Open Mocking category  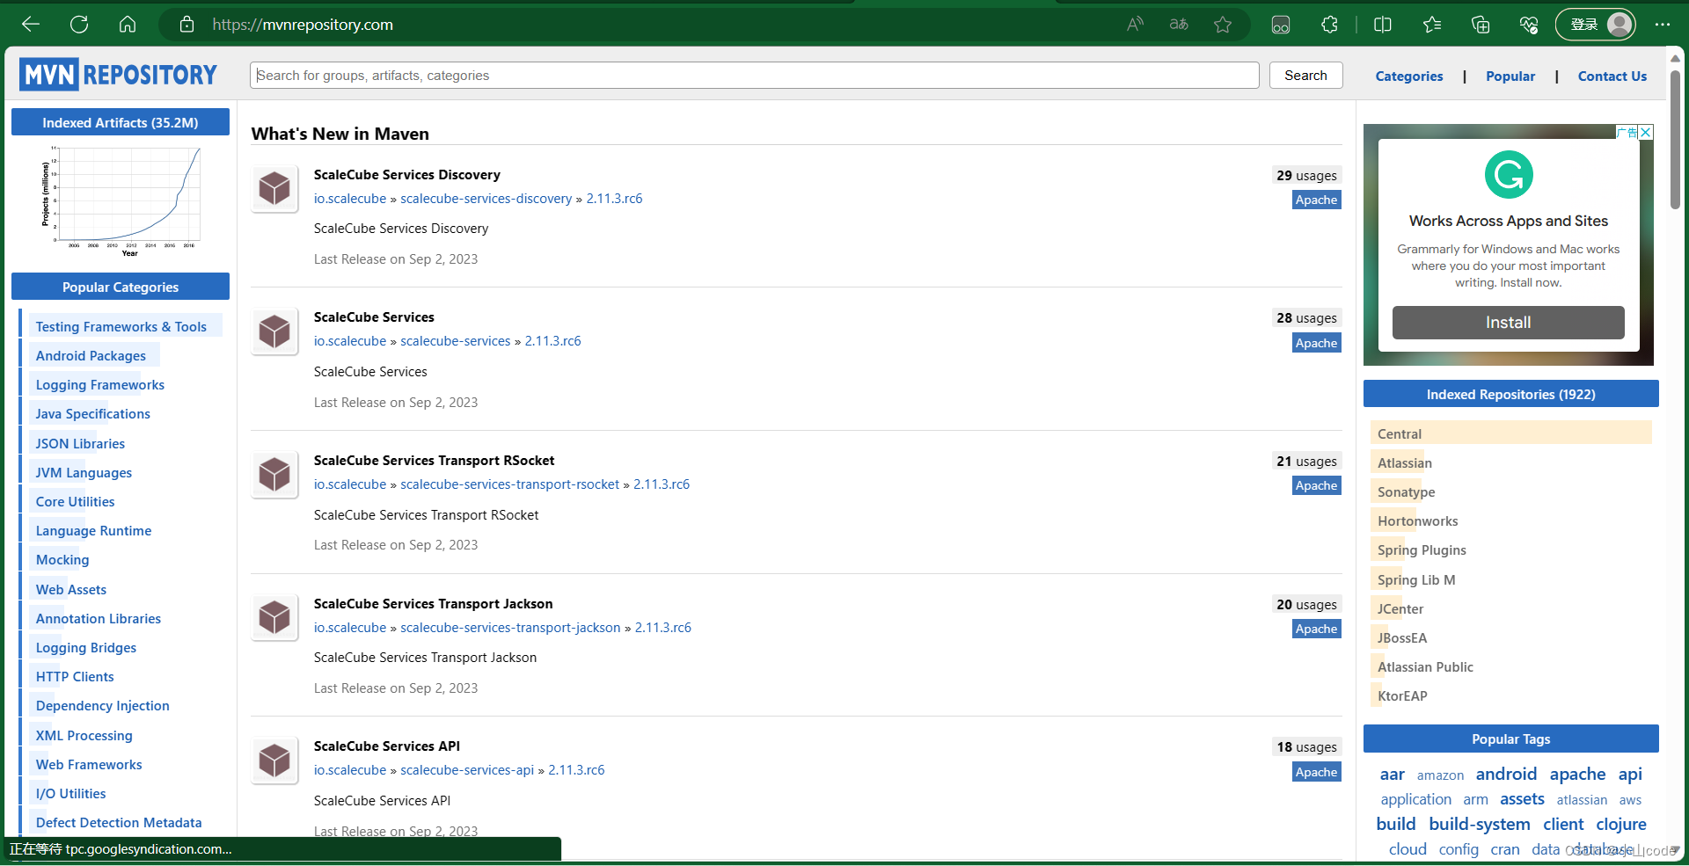tap(62, 559)
